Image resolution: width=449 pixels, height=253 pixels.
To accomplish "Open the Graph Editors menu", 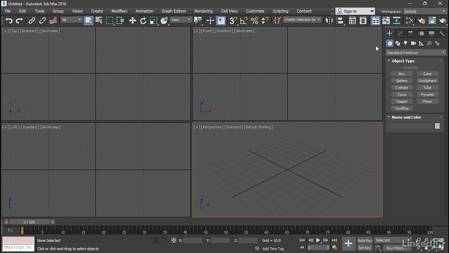I will pyautogui.click(x=174, y=11).
